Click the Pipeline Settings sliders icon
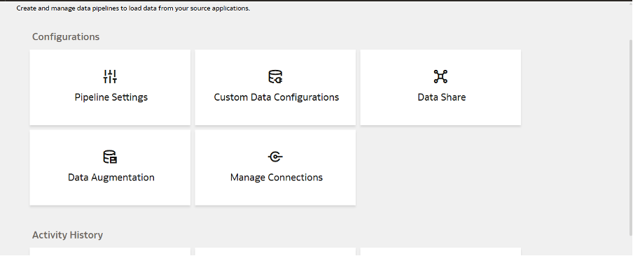Screen dimensions: 633x256 tap(110, 76)
